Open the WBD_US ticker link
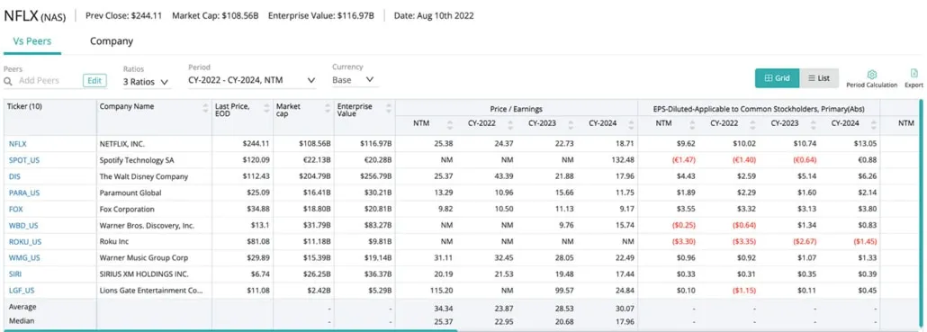927x332 pixels. tap(23, 226)
